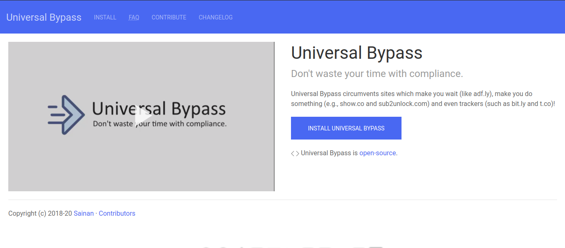This screenshot has width=565, height=248.
Task: Click the Universal Bypass brand title in navbar
Action: [44, 17]
